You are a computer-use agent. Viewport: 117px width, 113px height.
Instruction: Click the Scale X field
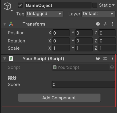61,48
